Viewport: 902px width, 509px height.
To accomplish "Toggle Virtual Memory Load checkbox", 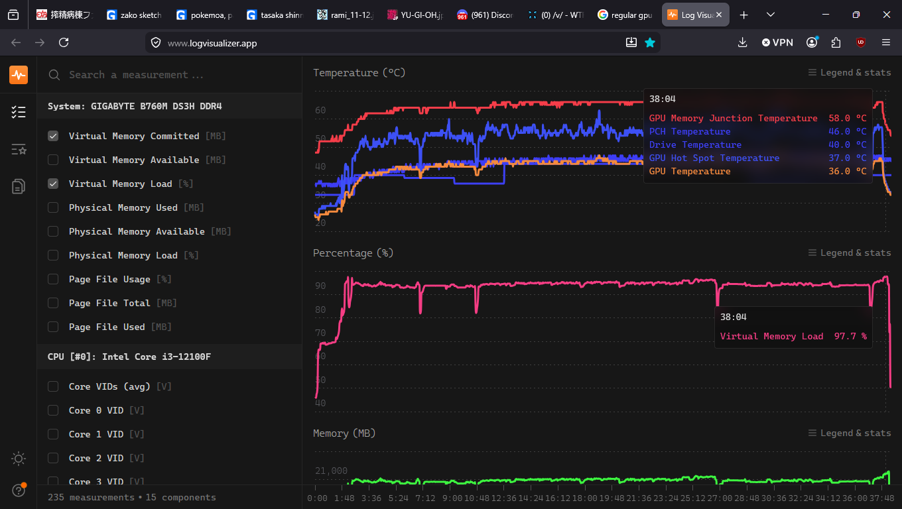I will [x=53, y=184].
